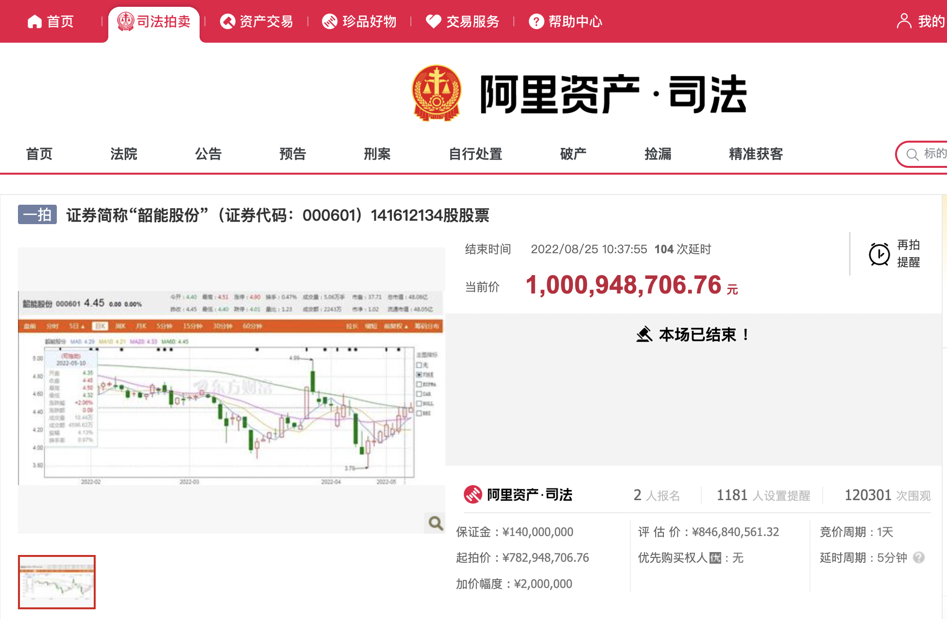Screen dimensions: 947x619
Task: Click the 评估价 ¥846,840,561.32 value
Action: coord(736,532)
